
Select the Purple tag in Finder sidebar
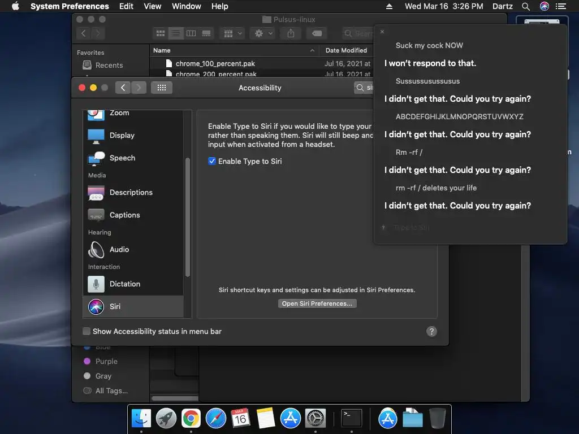click(x=101, y=361)
